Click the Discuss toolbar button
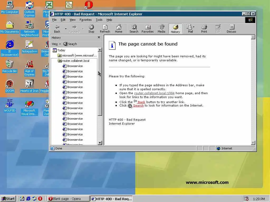Image resolution: width=270 pixels, height=202 pixels. tap(232, 29)
